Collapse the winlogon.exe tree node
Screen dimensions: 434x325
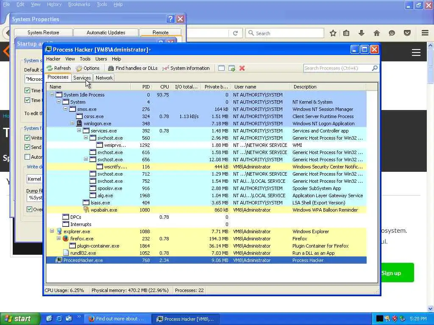click(x=72, y=123)
